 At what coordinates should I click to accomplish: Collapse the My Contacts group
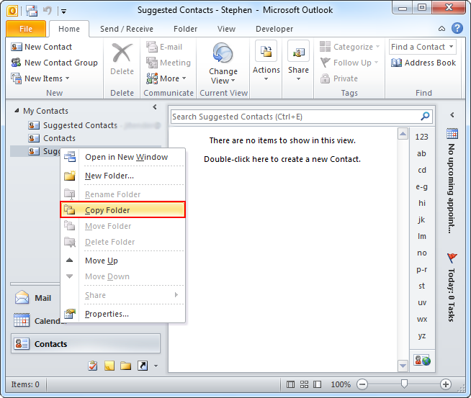(17, 110)
